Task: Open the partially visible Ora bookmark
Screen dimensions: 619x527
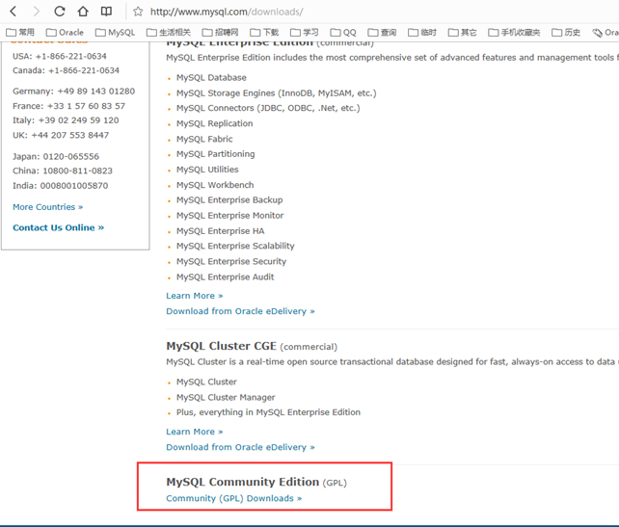Action: 606,33
